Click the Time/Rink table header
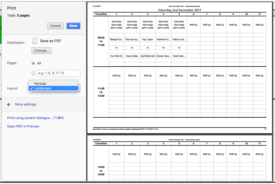275x184 pixels. point(101,14)
